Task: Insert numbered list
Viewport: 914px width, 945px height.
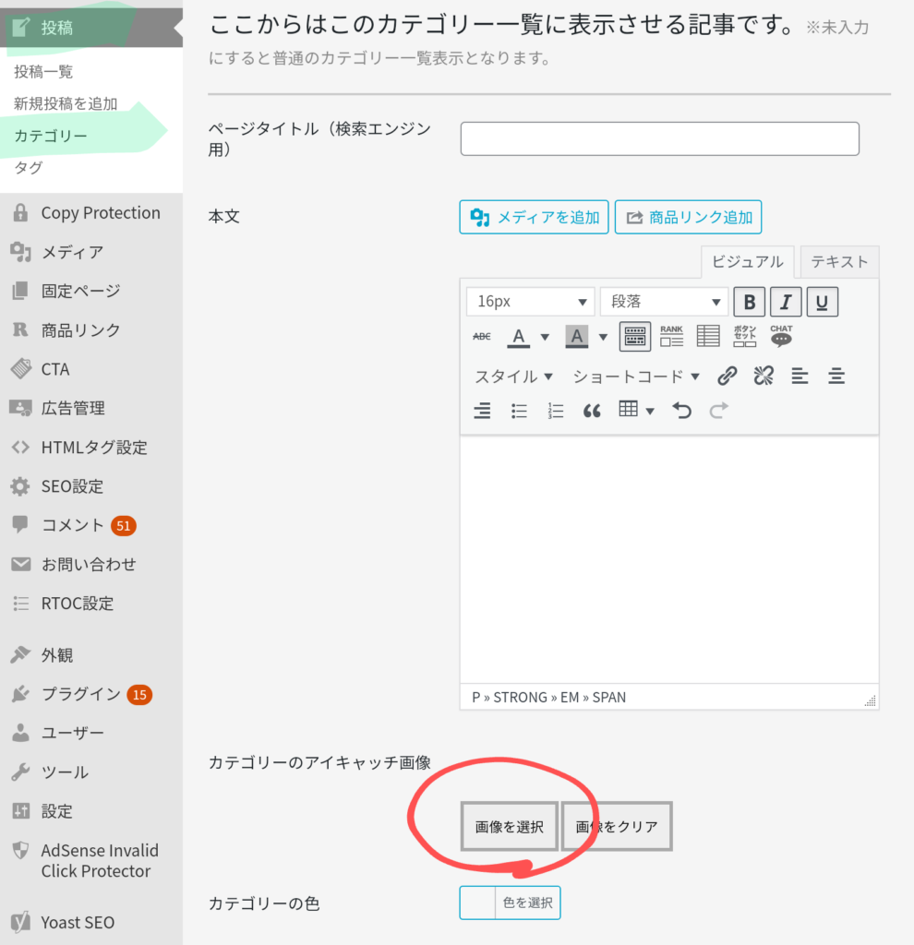Action: click(x=555, y=411)
